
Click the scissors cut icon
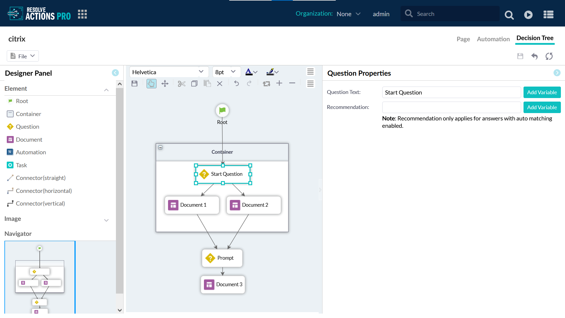pos(182,84)
